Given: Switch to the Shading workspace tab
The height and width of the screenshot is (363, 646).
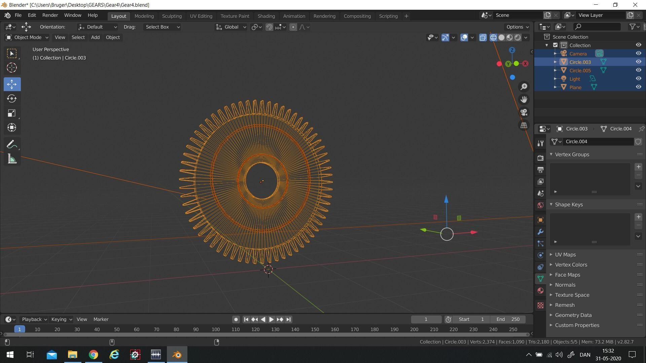Looking at the screenshot, I should [x=266, y=16].
